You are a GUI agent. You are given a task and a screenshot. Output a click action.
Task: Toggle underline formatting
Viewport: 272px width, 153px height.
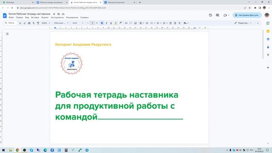pos(111,23)
